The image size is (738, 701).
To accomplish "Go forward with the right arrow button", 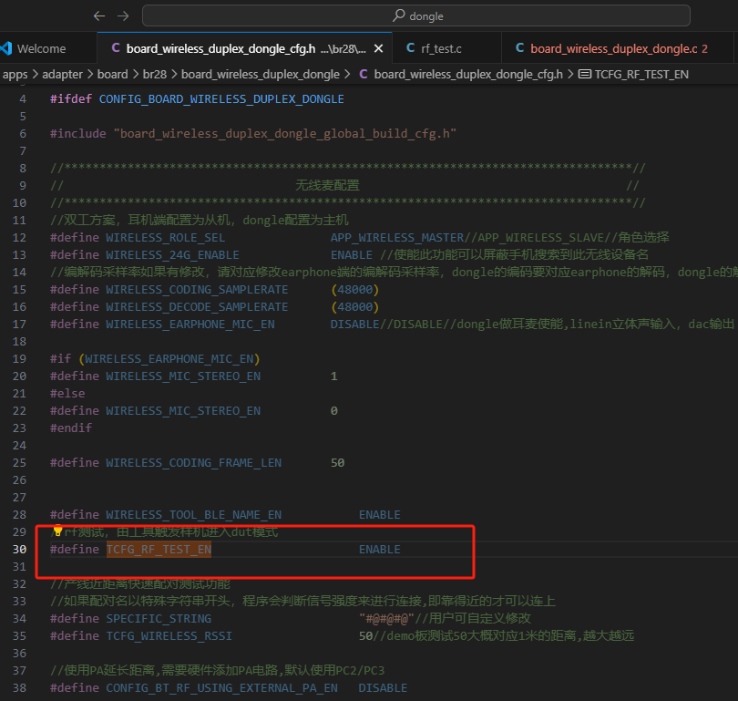I will point(123,16).
